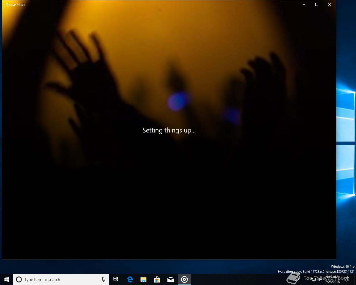This screenshot has height=285, width=356.
Task: Open File Explorer from the taskbar
Action: pyautogui.click(x=144, y=279)
